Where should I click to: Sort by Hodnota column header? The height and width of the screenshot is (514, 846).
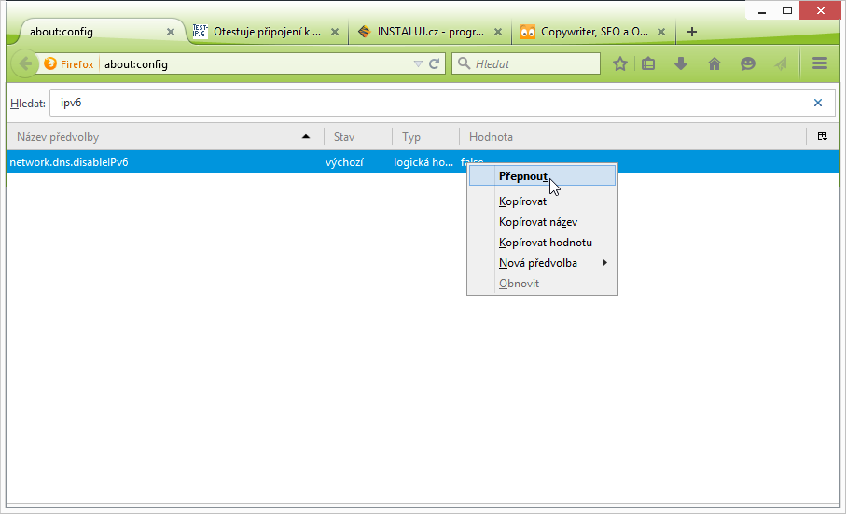coord(633,137)
